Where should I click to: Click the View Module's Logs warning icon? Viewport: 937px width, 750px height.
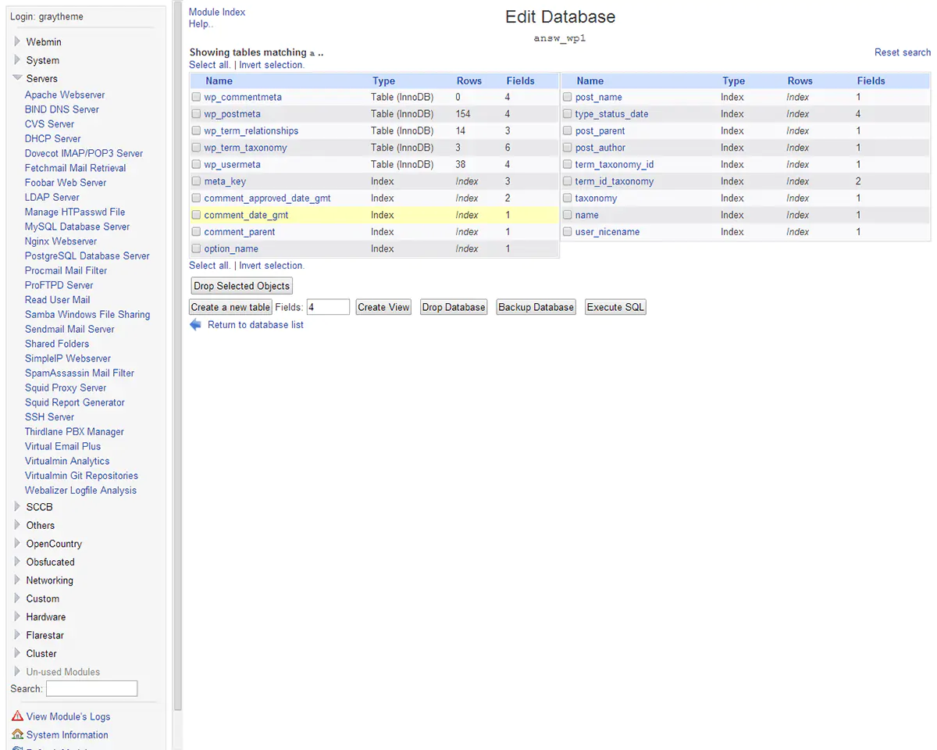(17, 716)
